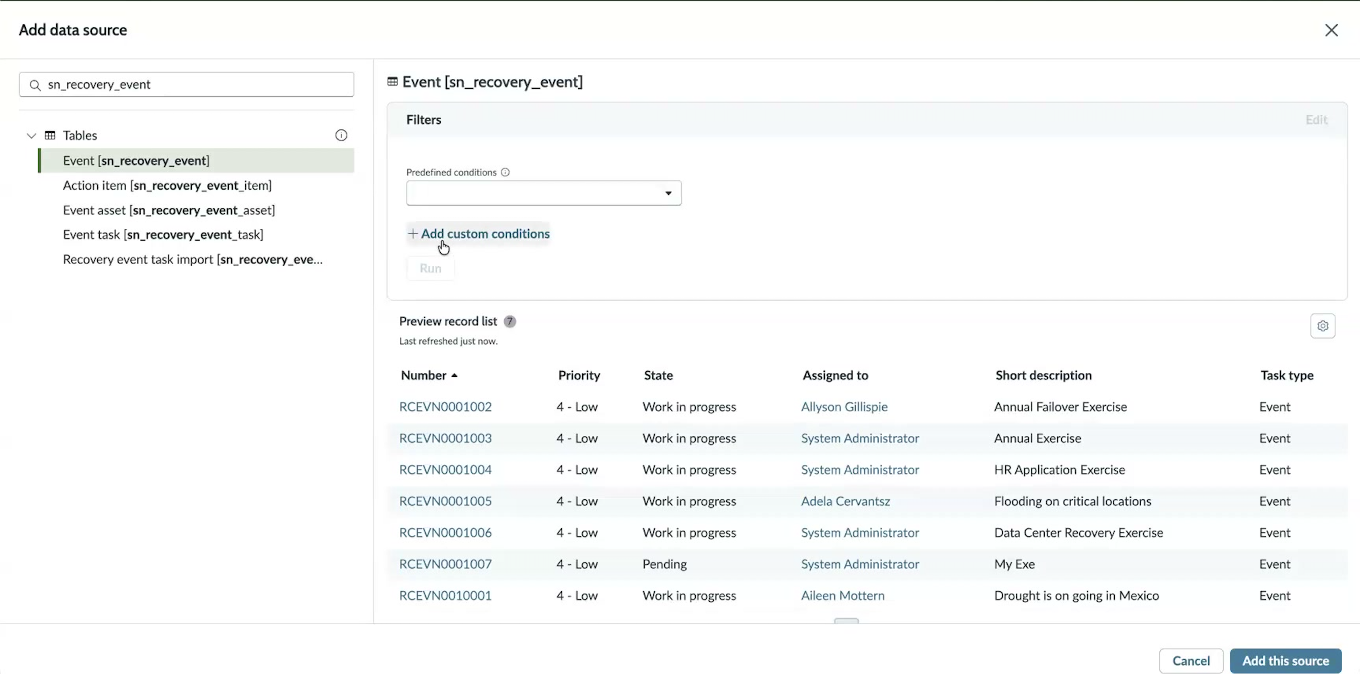This screenshot has height=674, width=1360.
Task: Click the record count badge 7
Action: [509, 322]
